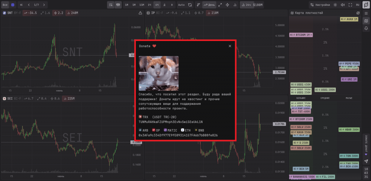Screen dimensions: 371x181
Task: Select the 15M timeframe
Action: [x=142, y=5]
